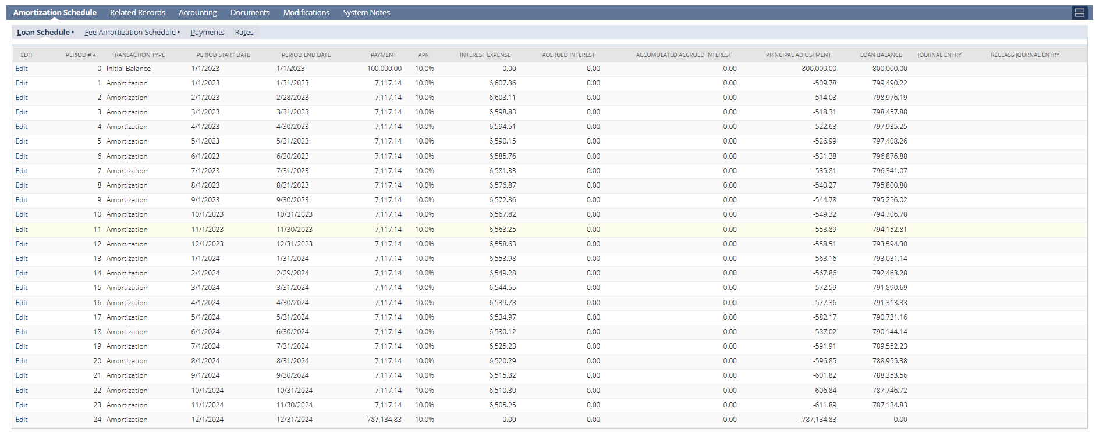Select the 787,134.83 final payment cell
Screen dimensions: 1096x433
point(384,420)
